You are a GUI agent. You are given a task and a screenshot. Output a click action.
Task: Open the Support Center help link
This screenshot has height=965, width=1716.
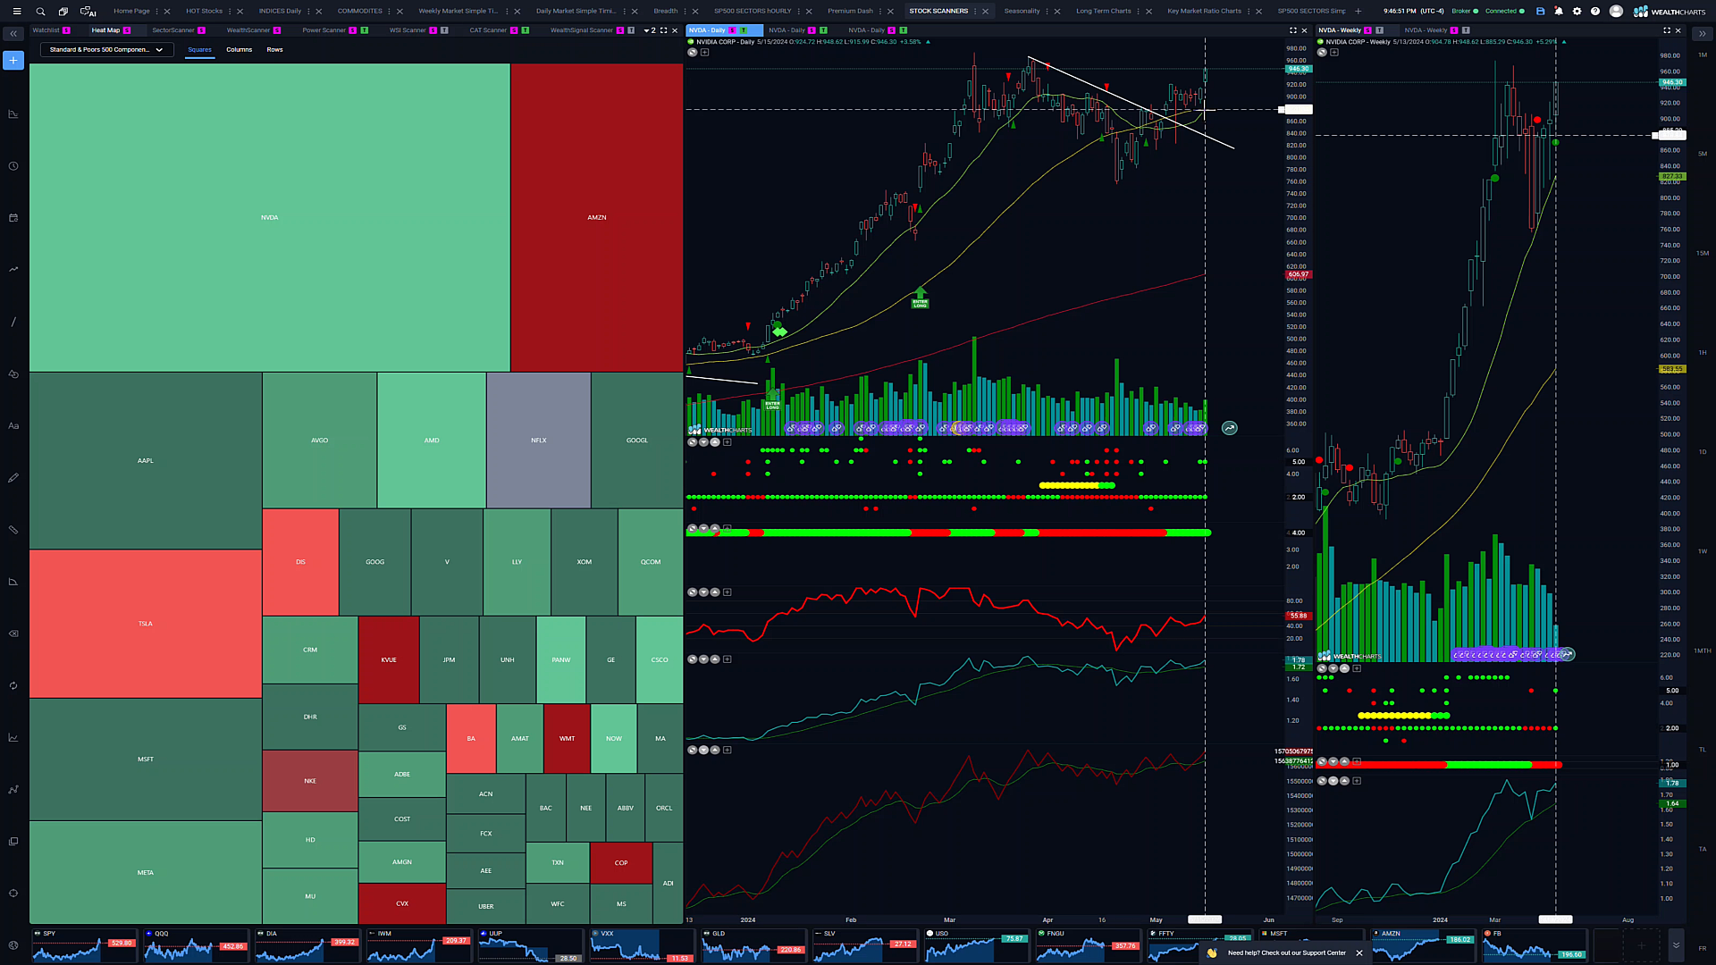point(1286,952)
